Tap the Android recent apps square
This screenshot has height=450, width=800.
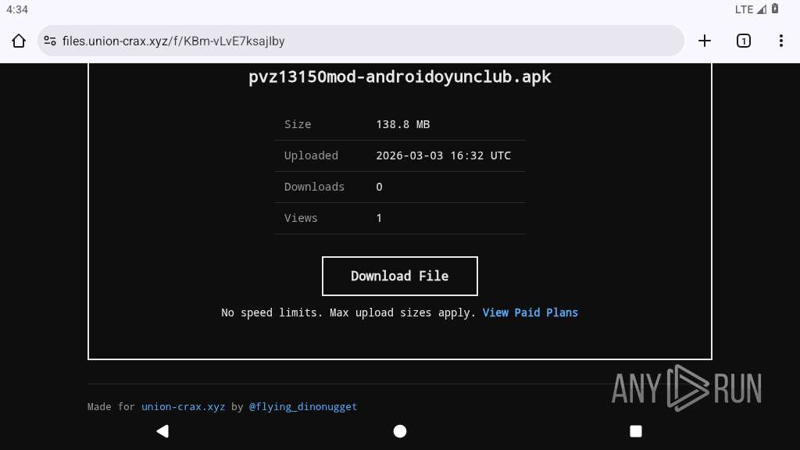click(636, 431)
